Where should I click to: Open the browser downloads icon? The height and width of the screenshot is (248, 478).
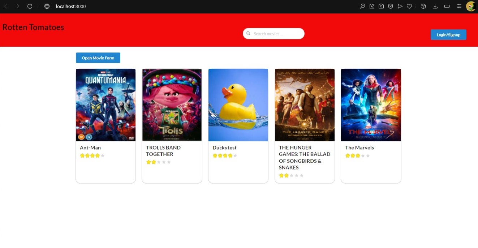point(435,6)
